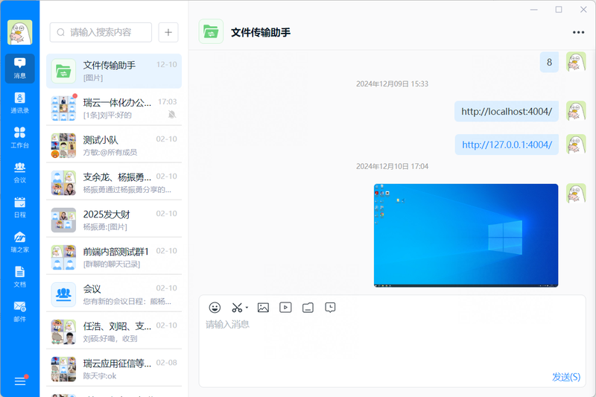The image size is (596, 397).
Task: Click the message bubble containing 8
Action: [x=549, y=63]
